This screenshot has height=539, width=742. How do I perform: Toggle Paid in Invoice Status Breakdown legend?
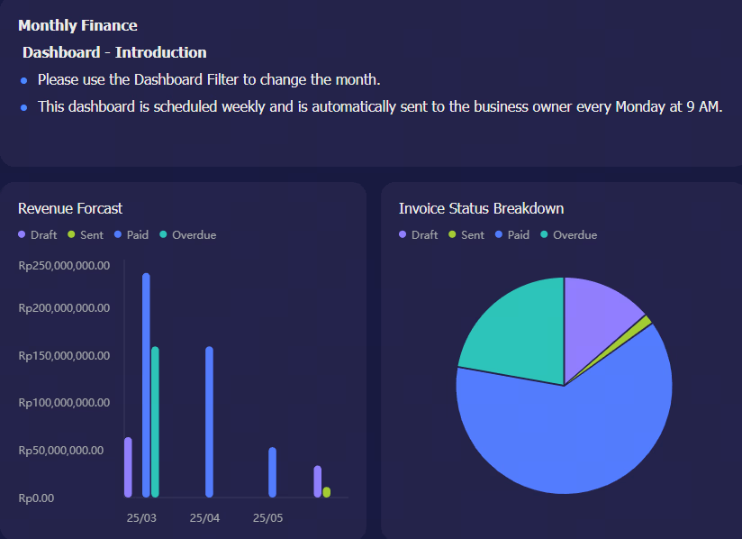[x=512, y=235]
